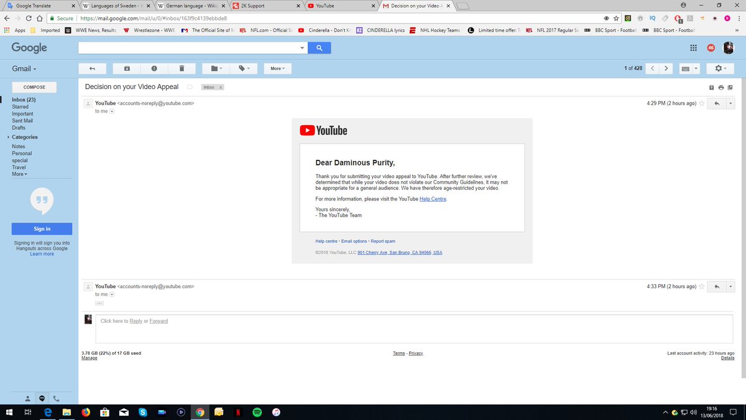This screenshot has width=746, height=420.
Task: Switch to the 2K Support tab
Action: tap(265, 6)
